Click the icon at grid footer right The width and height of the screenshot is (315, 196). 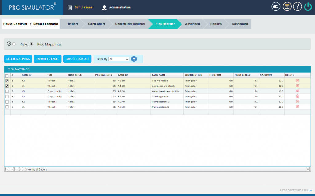(x=308, y=169)
